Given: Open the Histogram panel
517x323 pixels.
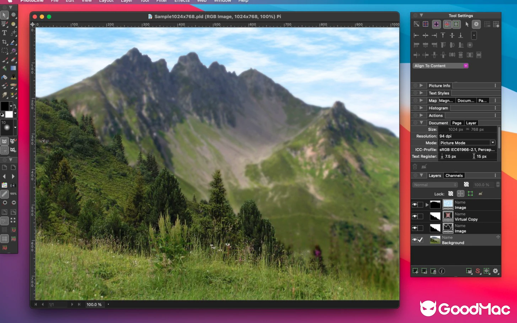Looking at the screenshot, I should (x=438, y=108).
